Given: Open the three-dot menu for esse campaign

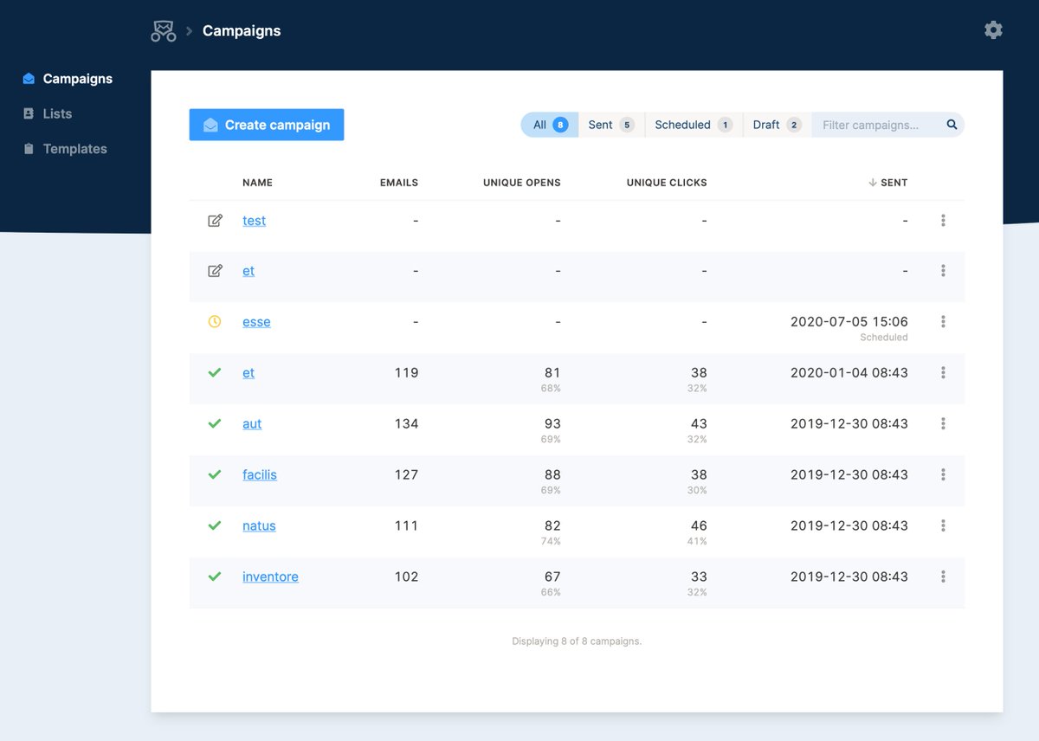Looking at the screenshot, I should tap(943, 322).
